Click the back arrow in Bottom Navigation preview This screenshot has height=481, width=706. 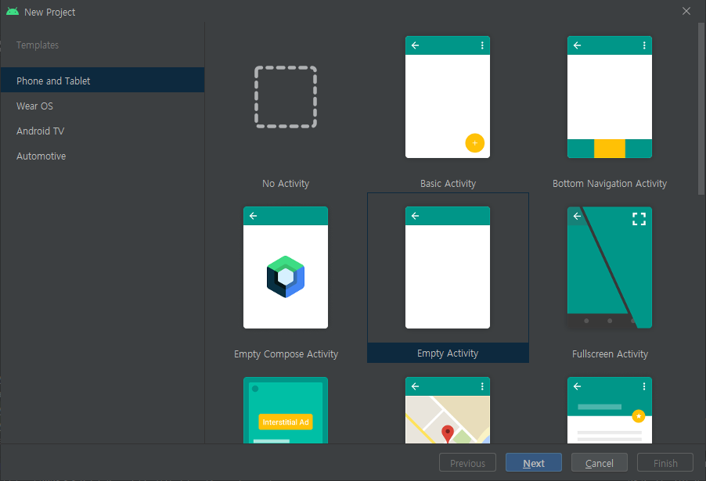(x=577, y=45)
